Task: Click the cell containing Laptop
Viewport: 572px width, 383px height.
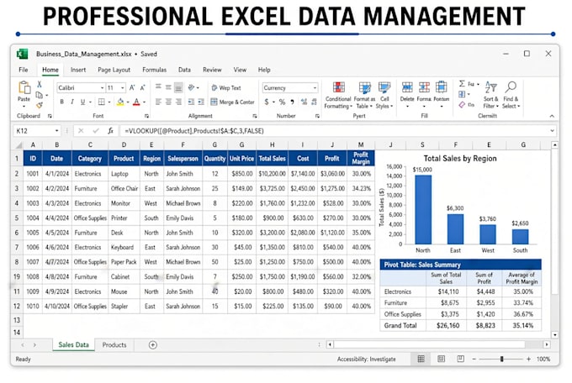Action: (x=124, y=174)
